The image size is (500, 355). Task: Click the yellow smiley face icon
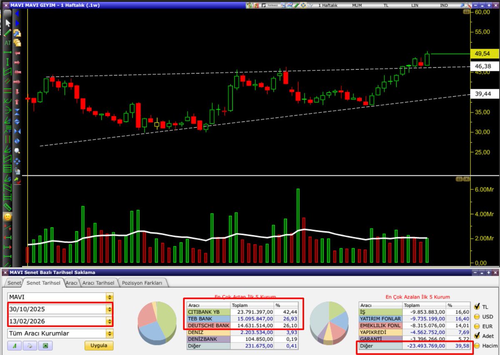[7, 217]
